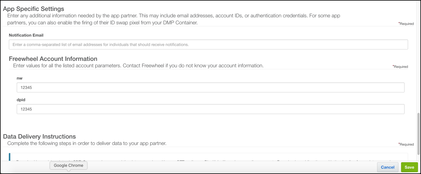
Task: Click Required note in Freewheel Account section
Action: (x=400, y=67)
